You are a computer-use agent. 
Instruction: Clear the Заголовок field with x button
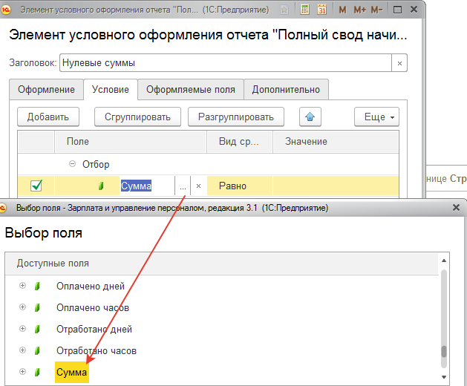[x=399, y=63]
